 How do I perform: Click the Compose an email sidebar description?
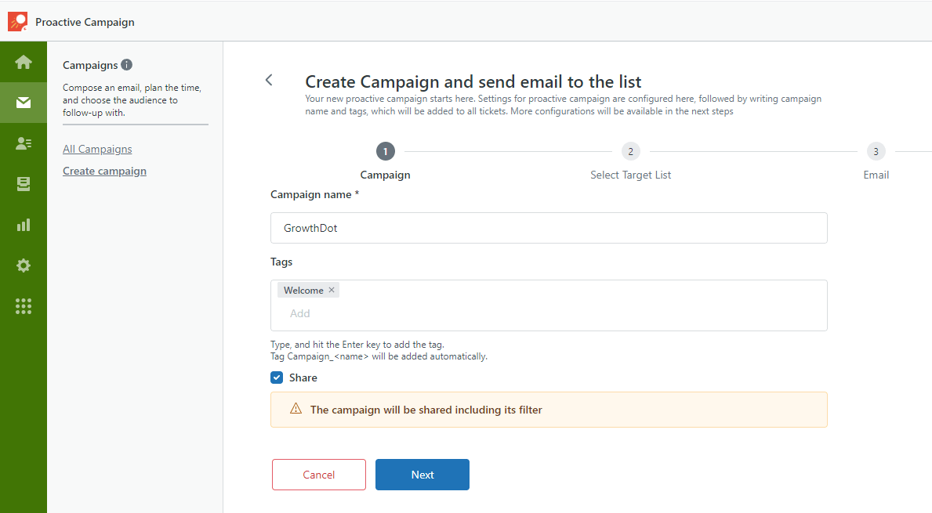(132, 99)
